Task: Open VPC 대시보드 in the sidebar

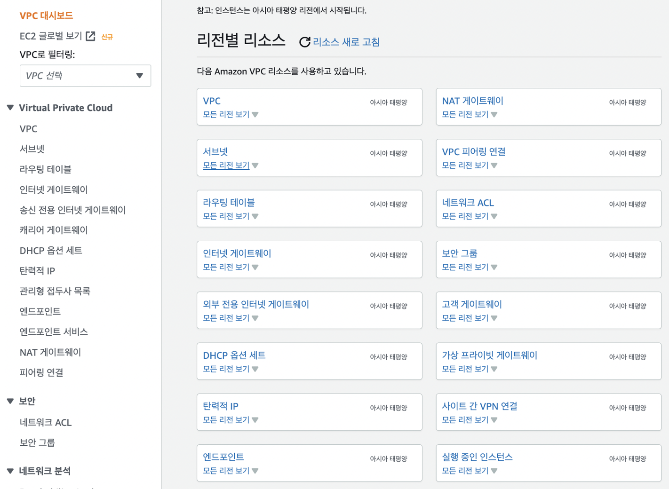Action: click(46, 16)
